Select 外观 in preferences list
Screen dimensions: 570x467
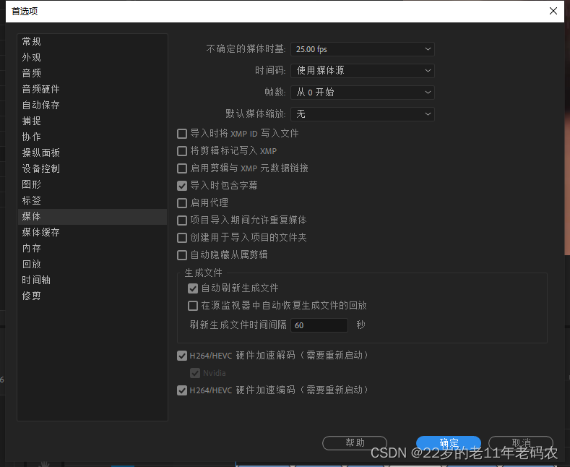[92, 57]
